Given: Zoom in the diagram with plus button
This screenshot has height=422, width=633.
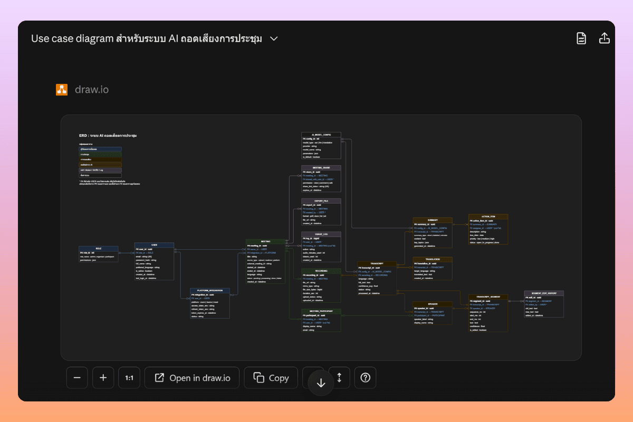Looking at the screenshot, I should point(103,378).
